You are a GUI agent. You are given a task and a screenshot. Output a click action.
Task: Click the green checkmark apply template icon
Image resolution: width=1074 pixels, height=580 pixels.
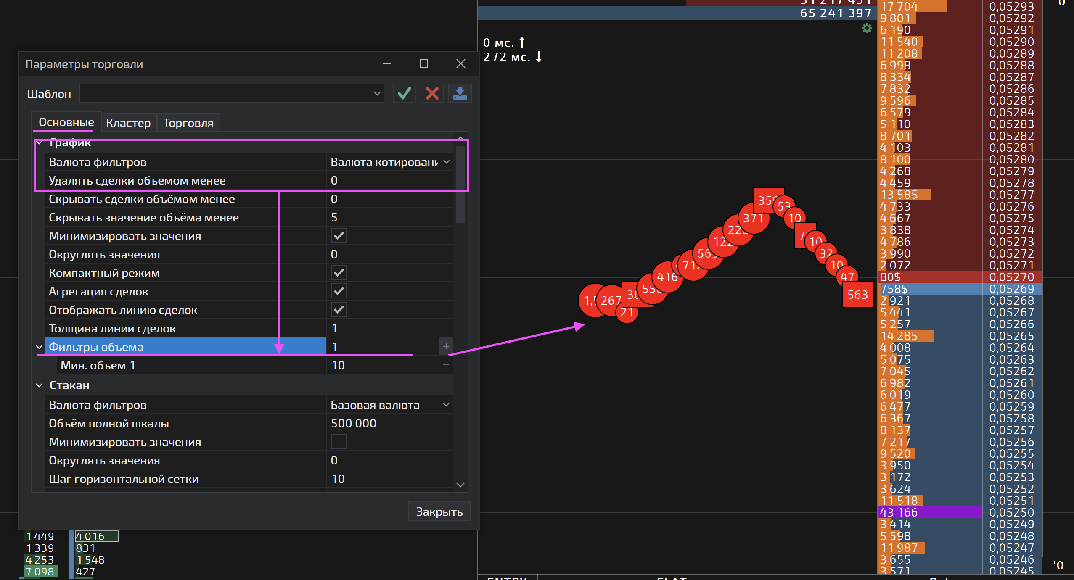[404, 93]
